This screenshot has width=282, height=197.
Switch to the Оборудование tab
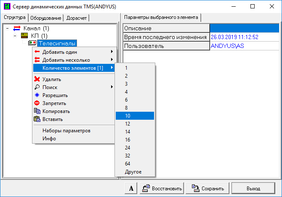tap(46, 18)
